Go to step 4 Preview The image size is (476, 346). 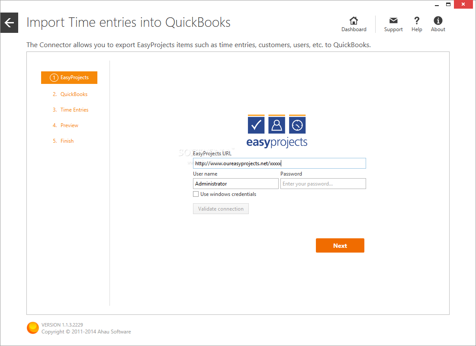tap(66, 125)
